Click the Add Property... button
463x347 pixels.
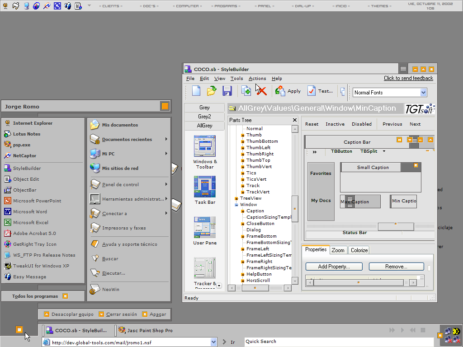tap(334, 267)
